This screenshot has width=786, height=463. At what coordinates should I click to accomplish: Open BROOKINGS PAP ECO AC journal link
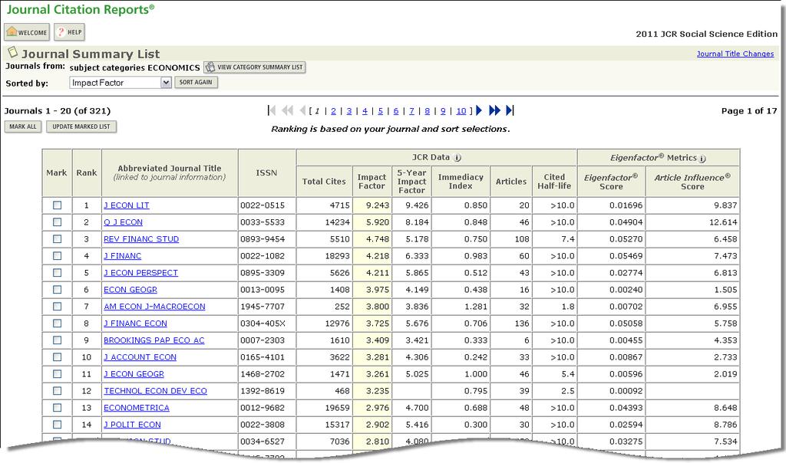(x=154, y=340)
